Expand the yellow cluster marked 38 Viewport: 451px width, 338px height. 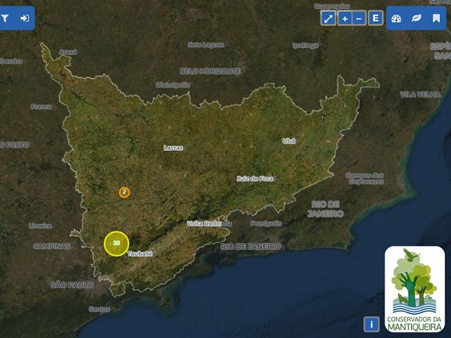(x=116, y=243)
